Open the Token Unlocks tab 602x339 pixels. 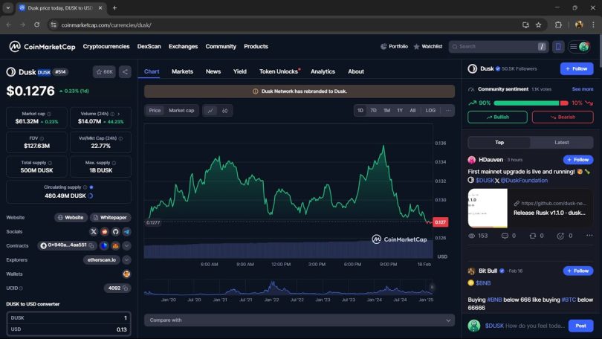tap(279, 71)
